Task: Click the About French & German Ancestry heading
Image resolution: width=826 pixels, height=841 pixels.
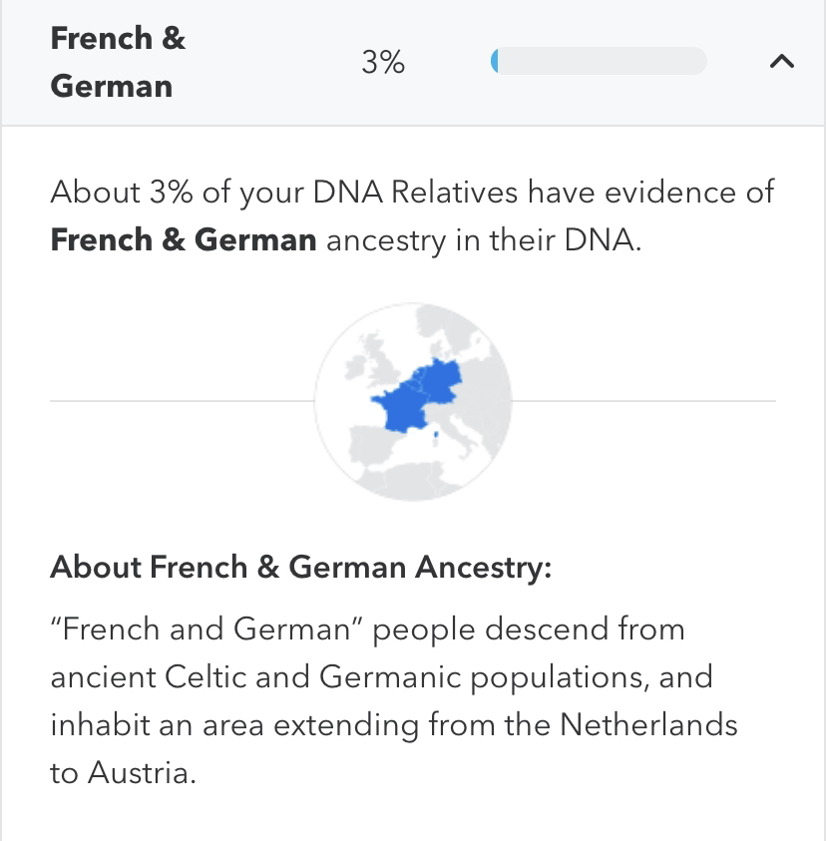Action: [301, 567]
